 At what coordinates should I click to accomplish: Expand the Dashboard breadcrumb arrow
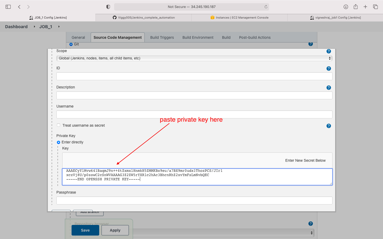pyautogui.click(x=34, y=27)
